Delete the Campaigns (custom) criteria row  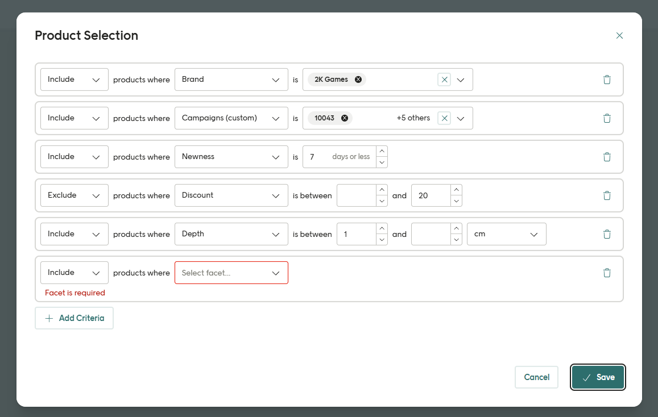[x=607, y=118]
